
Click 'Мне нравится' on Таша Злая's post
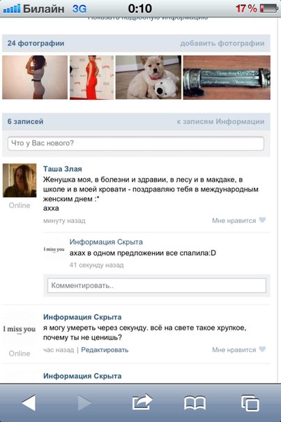pos(234,221)
